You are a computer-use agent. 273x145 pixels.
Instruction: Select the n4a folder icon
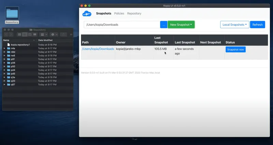(x=9, y=48)
